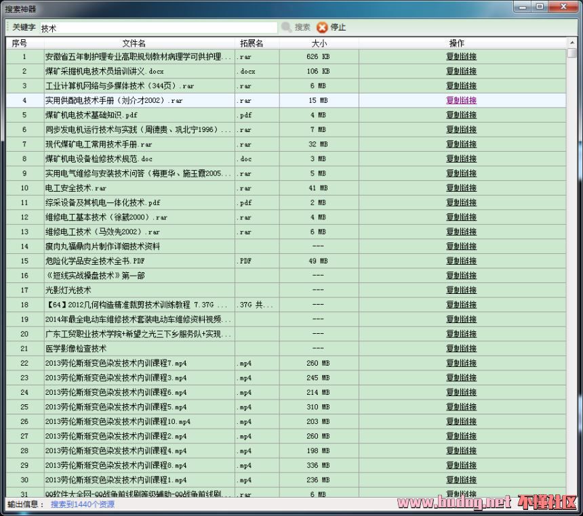Copy link for 医学影像检查技术
583x516 pixels.
[x=461, y=349]
